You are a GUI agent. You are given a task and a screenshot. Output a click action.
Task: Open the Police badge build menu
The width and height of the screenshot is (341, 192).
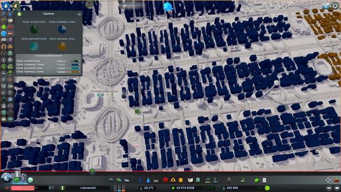181,180
